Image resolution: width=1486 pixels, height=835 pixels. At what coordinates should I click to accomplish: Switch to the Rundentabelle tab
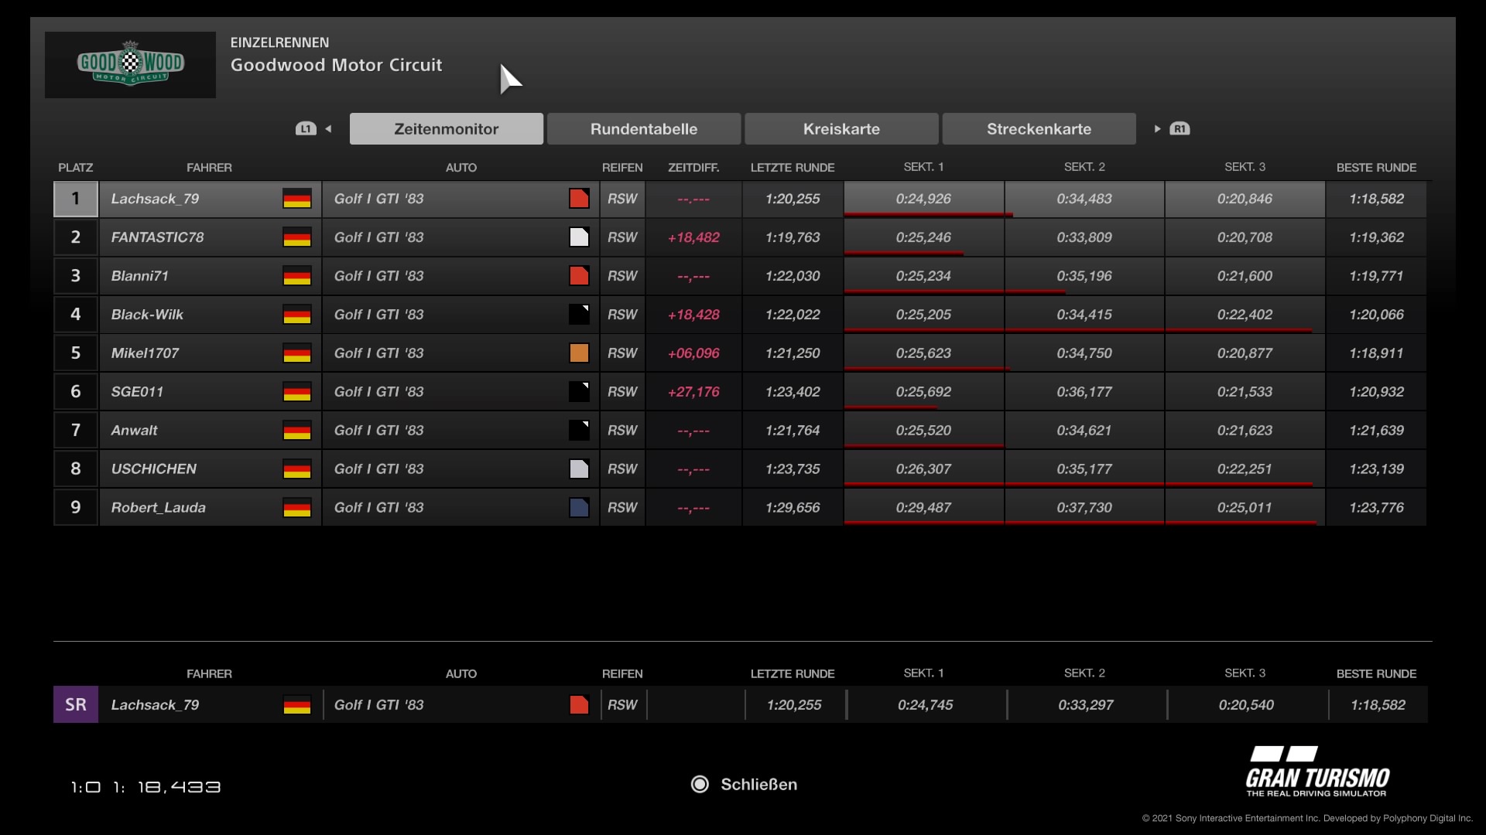tap(643, 129)
